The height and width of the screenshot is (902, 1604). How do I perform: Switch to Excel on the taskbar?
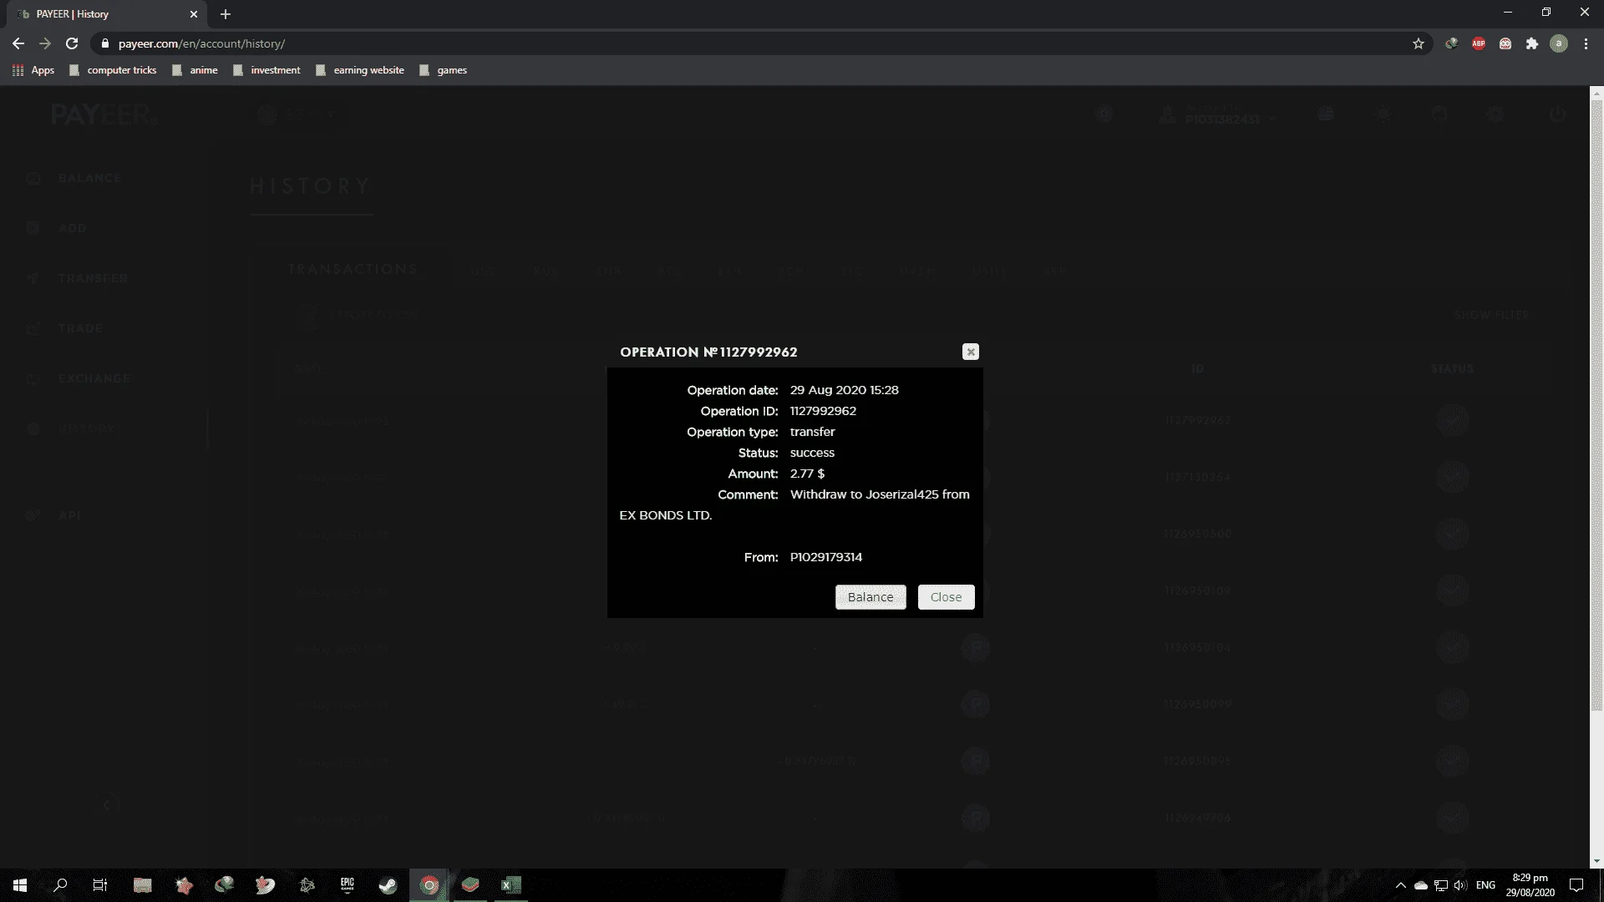510,885
